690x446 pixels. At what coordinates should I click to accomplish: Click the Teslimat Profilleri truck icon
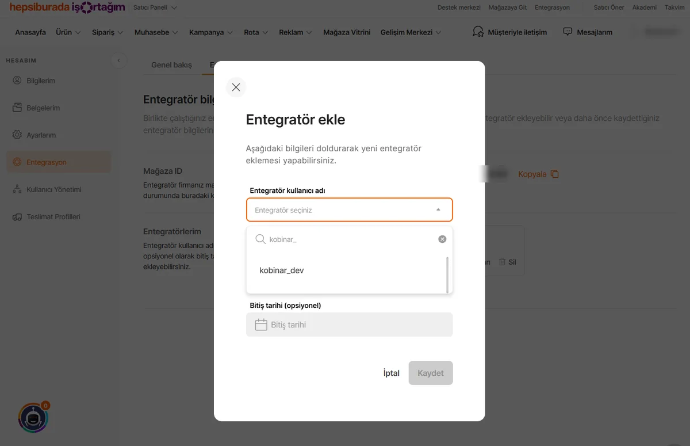tap(17, 217)
